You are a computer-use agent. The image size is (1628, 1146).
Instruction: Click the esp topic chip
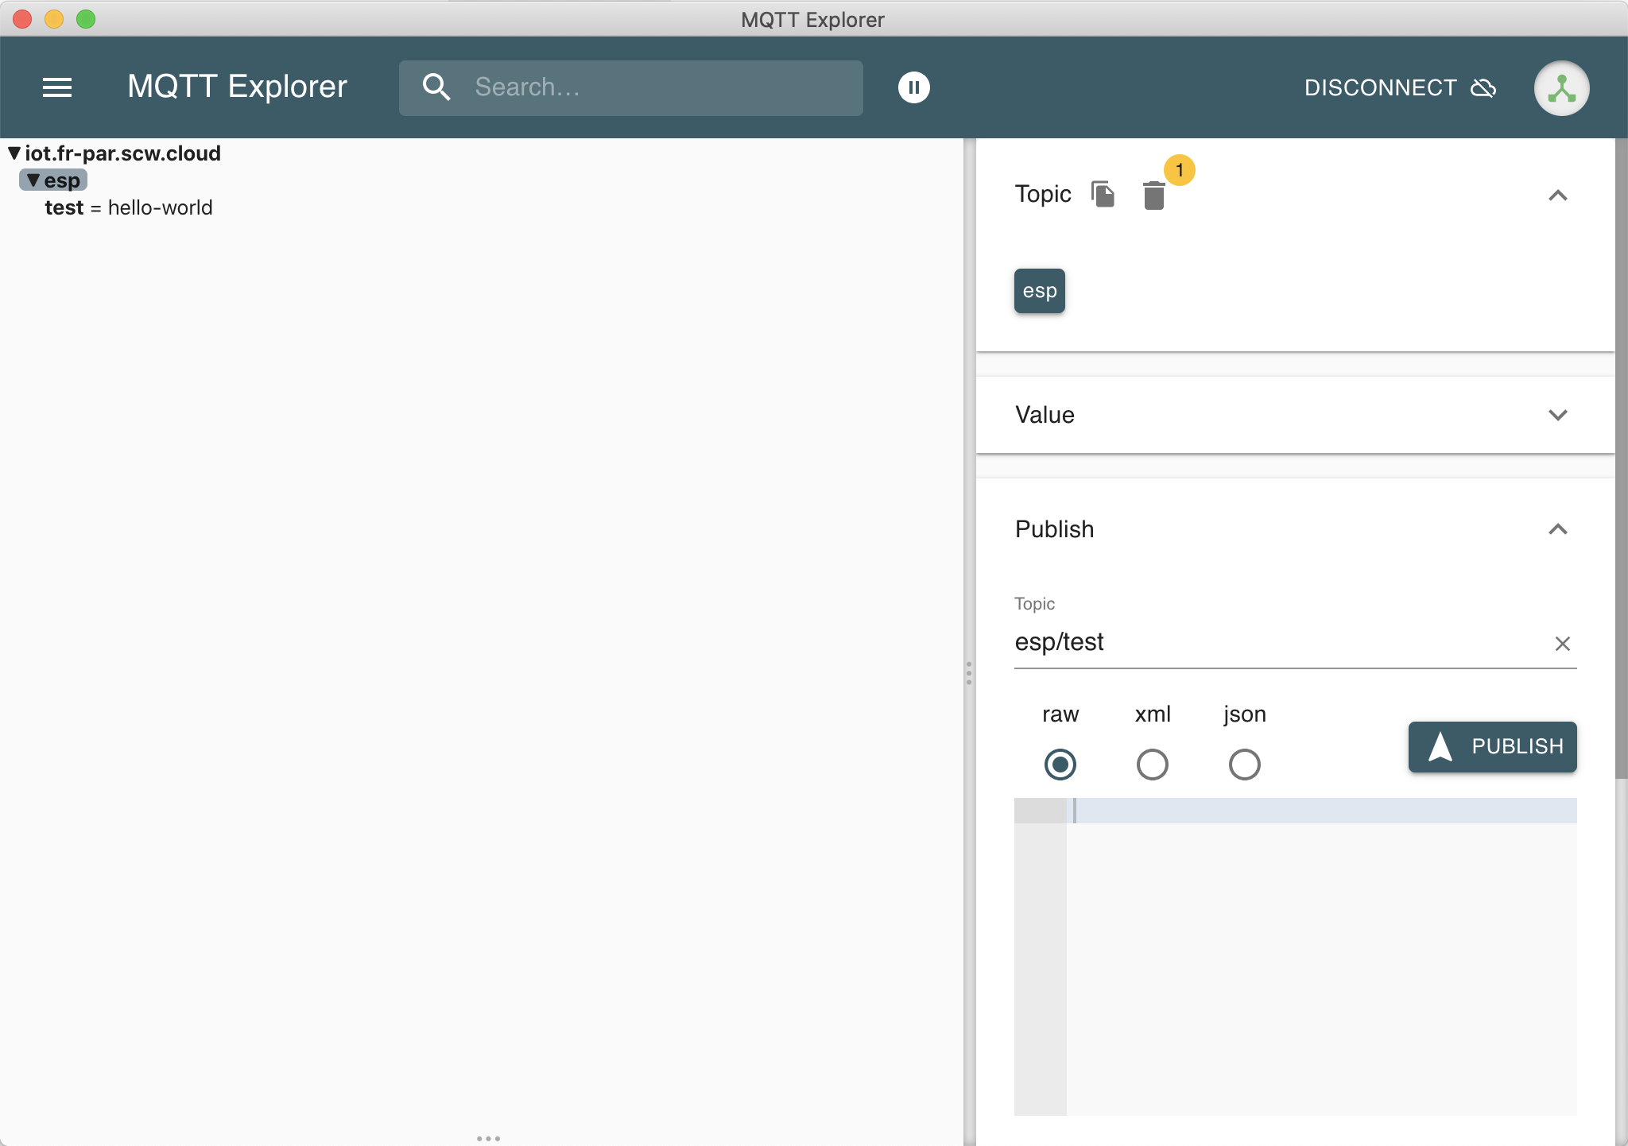tap(1039, 291)
